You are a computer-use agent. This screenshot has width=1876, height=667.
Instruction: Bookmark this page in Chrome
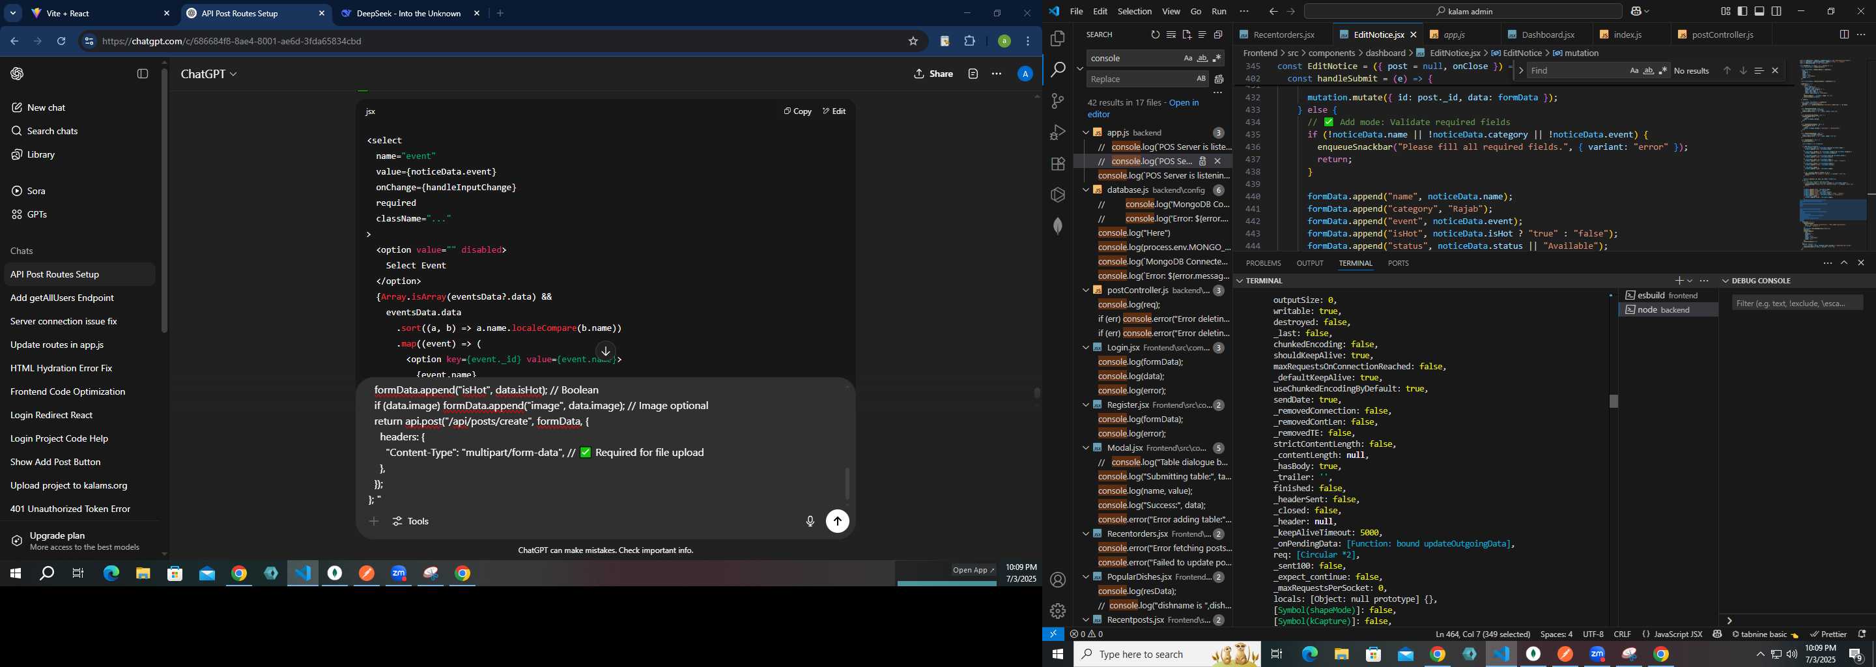coord(913,42)
